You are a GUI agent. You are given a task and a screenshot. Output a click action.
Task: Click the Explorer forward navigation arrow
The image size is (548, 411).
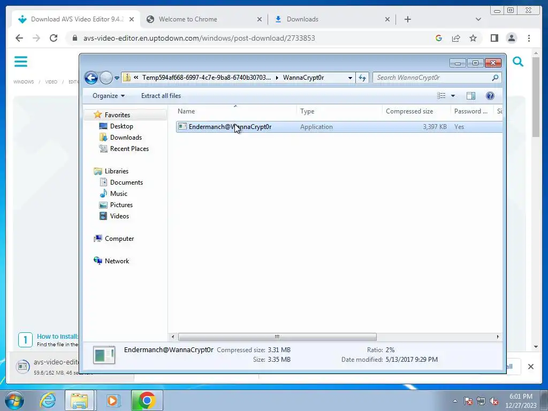[106, 78]
